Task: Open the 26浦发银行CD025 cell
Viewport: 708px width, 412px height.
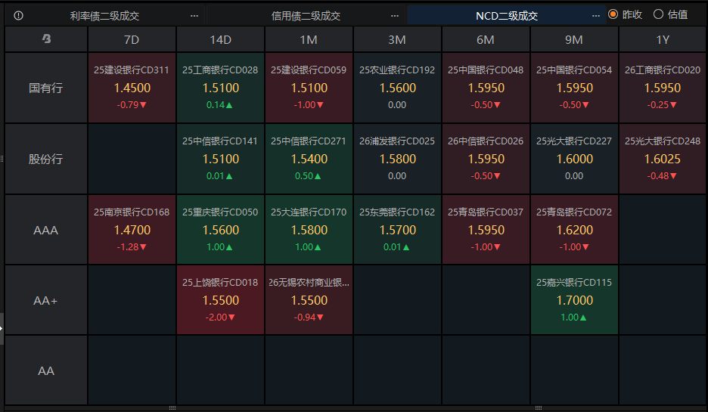Action: click(397, 159)
